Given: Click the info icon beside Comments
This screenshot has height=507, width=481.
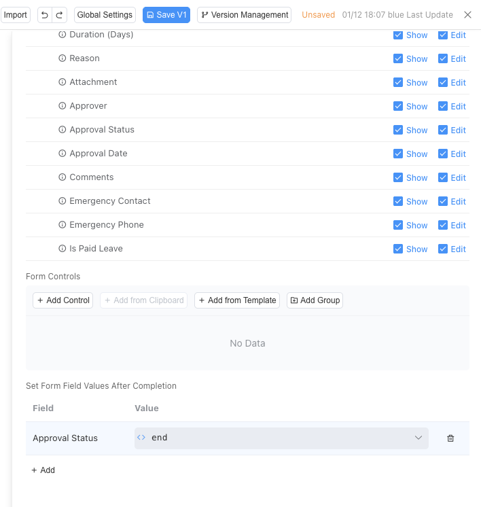Looking at the screenshot, I should [x=63, y=177].
